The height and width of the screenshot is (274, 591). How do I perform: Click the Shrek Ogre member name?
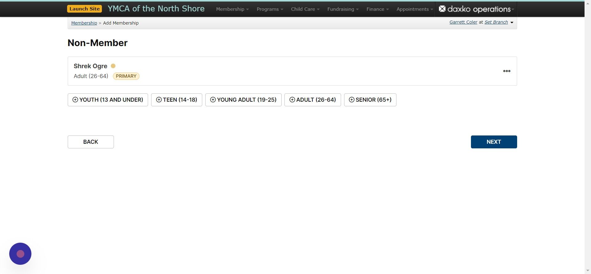pyautogui.click(x=90, y=66)
